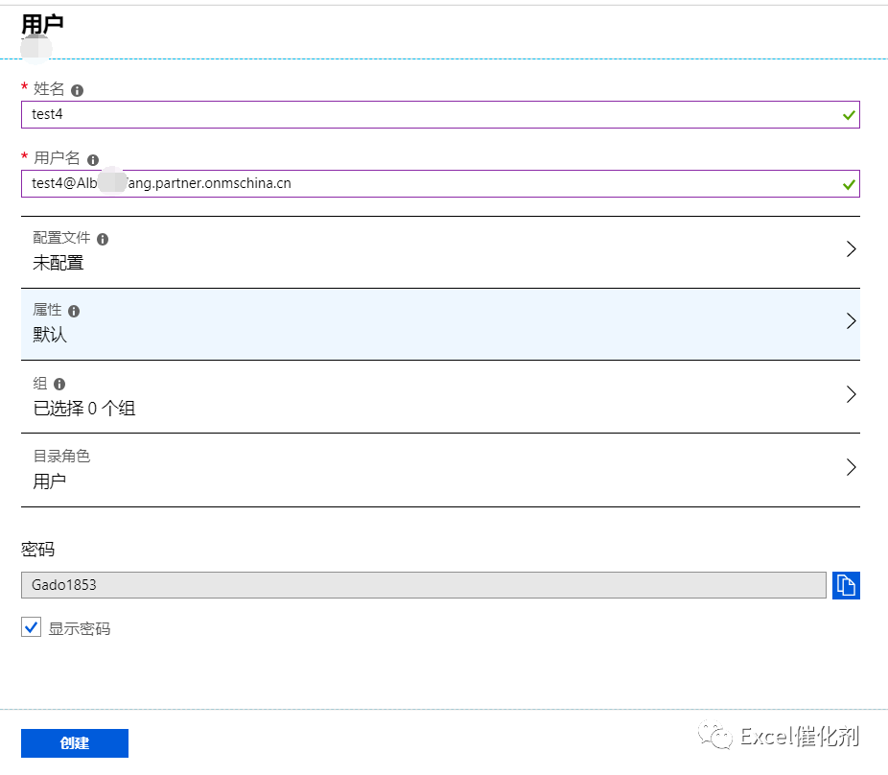
Task: Click the info icon next to 姓名
Action: tap(78, 90)
